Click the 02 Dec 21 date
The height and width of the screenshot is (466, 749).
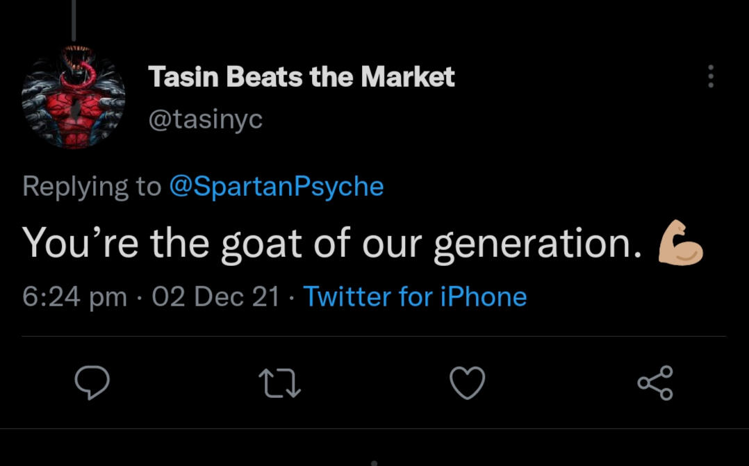[215, 297]
